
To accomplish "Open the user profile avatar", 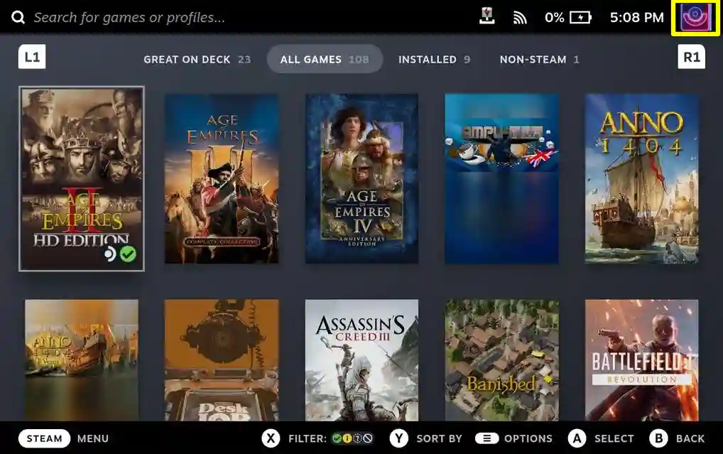I will (x=695, y=18).
